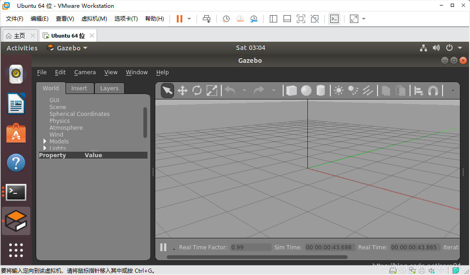Add a point light

339,91
